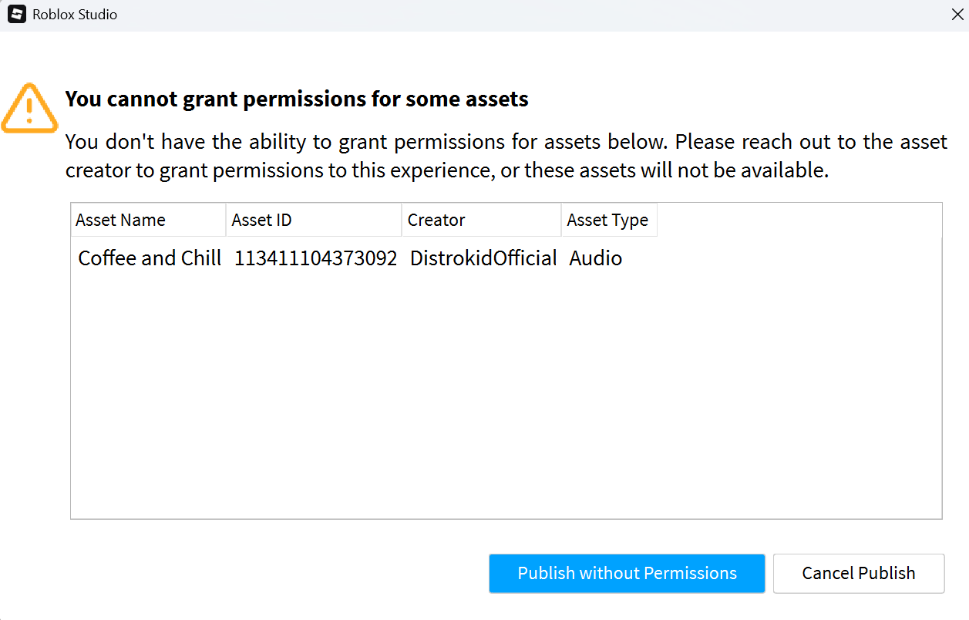Click the dialog title bar

point(463,14)
